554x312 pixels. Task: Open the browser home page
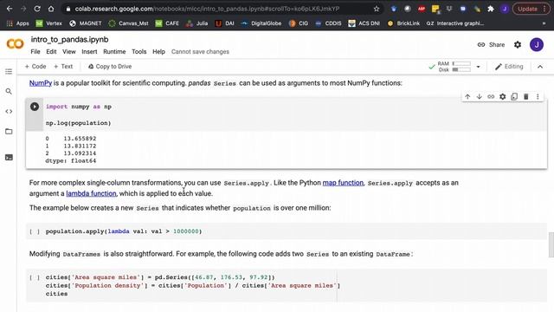click(x=51, y=9)
